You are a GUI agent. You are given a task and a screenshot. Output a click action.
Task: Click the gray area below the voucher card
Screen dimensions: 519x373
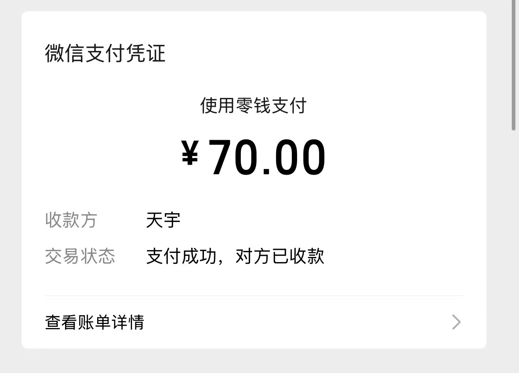coord(254,361)
